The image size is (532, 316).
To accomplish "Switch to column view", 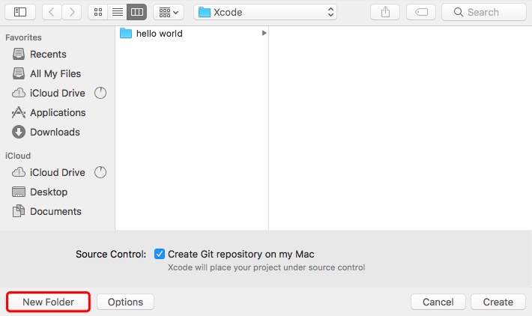I will point(136,12).
